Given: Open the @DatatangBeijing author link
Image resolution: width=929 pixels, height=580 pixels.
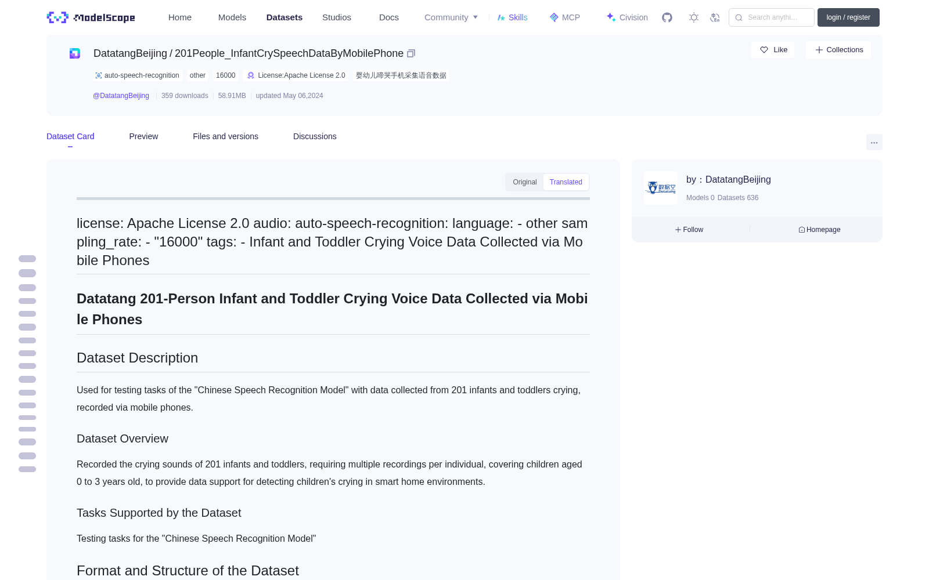Looking at the screenshot, I should (x=121, y=96).
